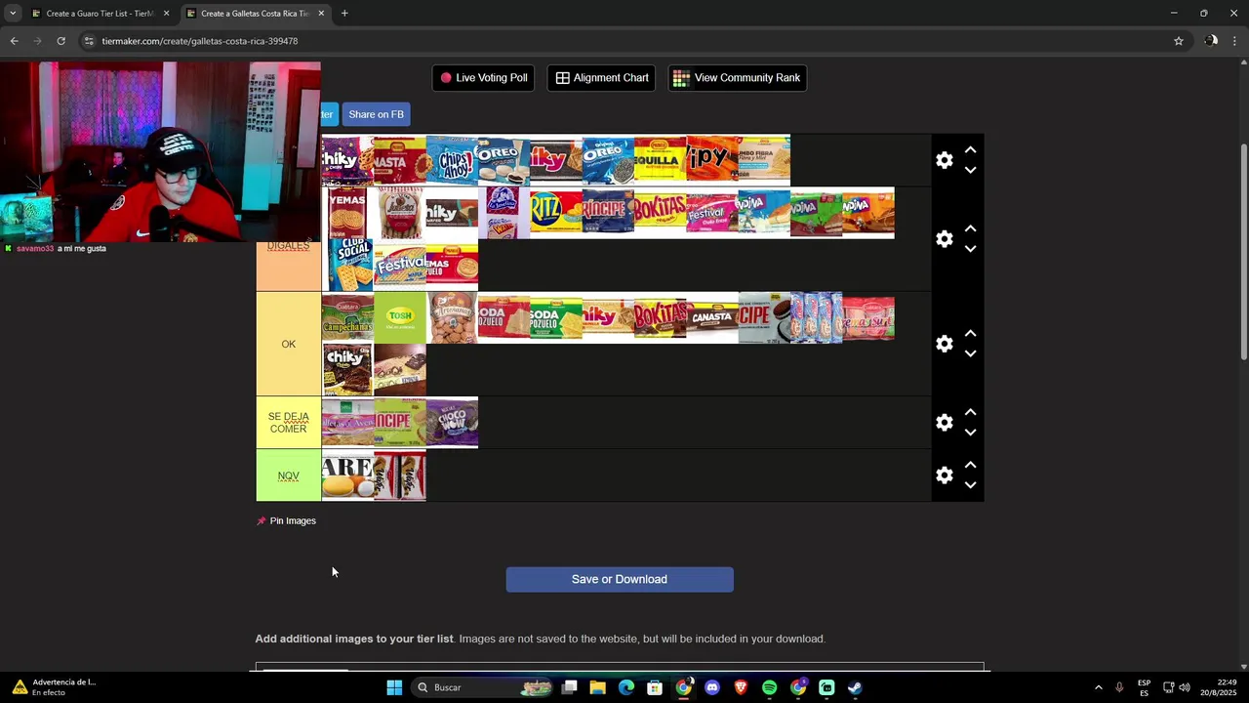Open the Alignment Chart
Image resolution: width=1249 pixels, height=703 pixels.
pos(601,78)
